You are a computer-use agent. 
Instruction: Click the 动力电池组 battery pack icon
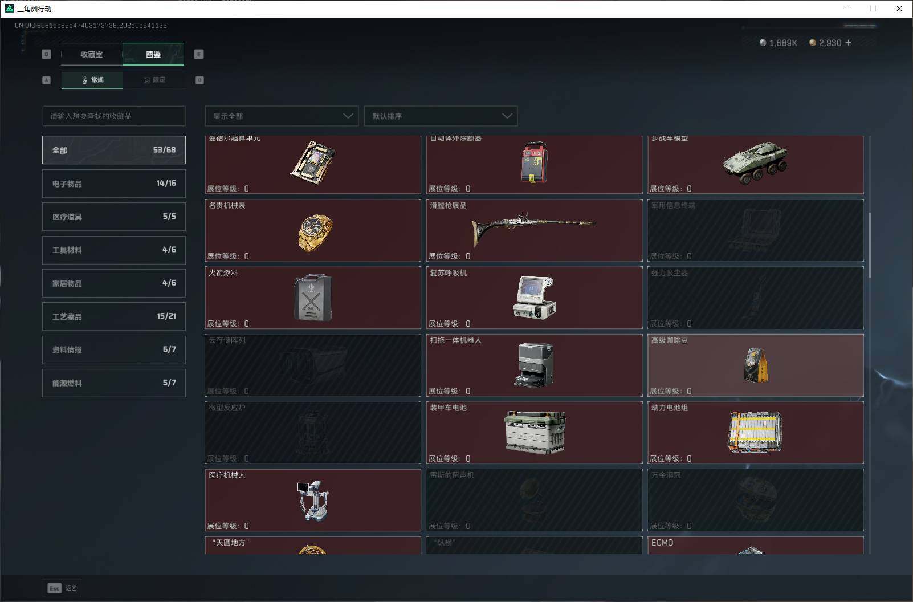point(756,432)
